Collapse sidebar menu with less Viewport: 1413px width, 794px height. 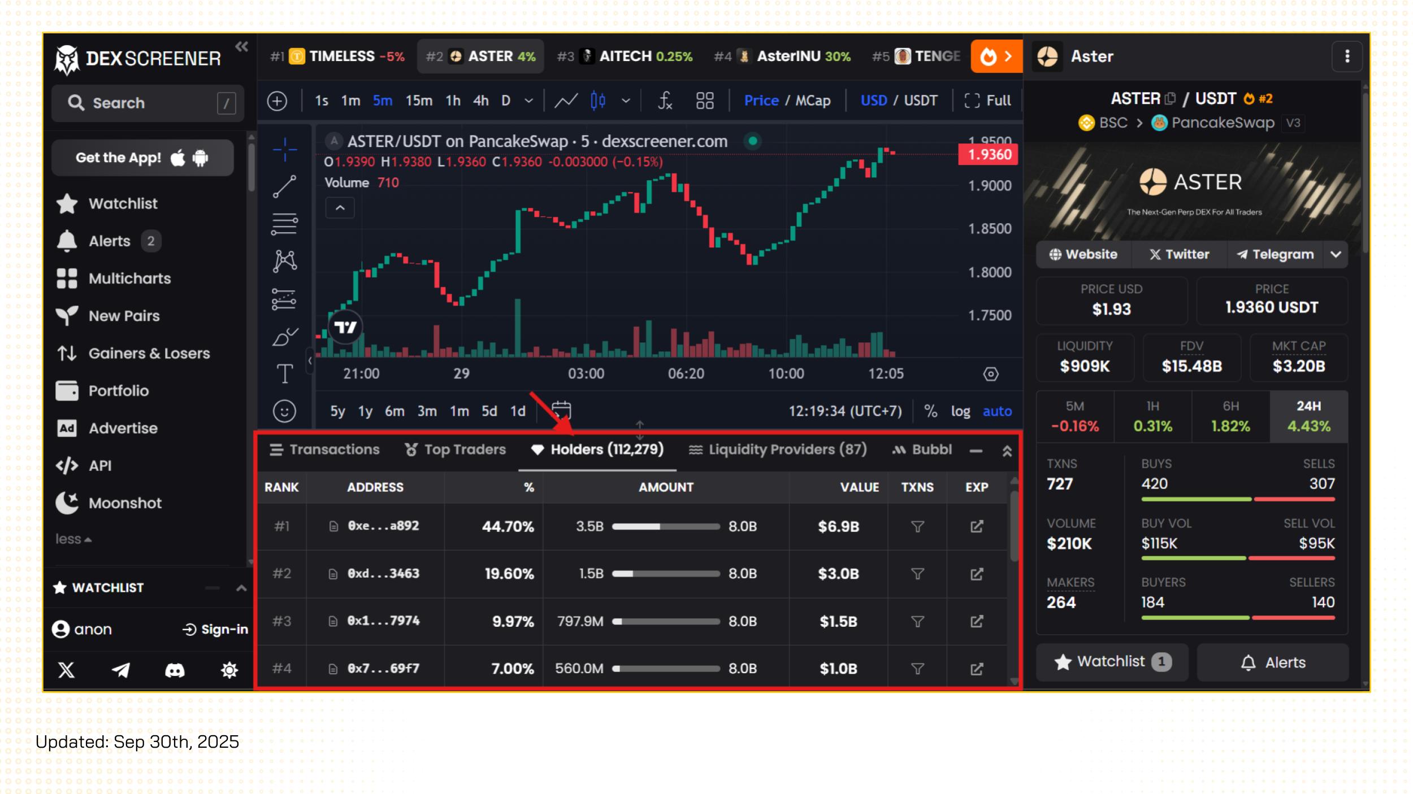tap(73, 539)
